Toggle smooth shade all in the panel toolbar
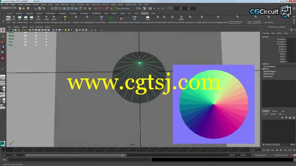This screenshot has width=296, height=166. (x=56, y=30)
